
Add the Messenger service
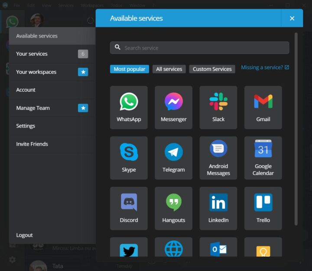pos(173,108)
